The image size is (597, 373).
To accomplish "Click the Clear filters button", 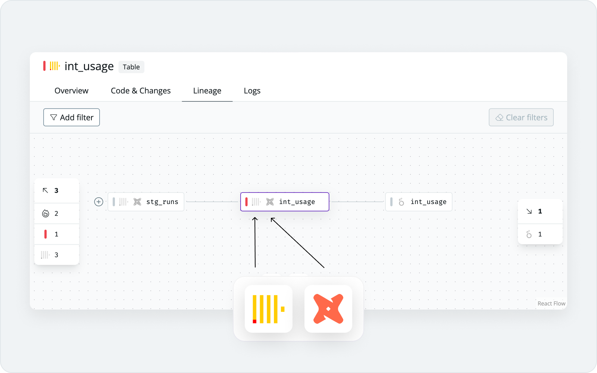I will pyautogui.click(x=521, y=117).
